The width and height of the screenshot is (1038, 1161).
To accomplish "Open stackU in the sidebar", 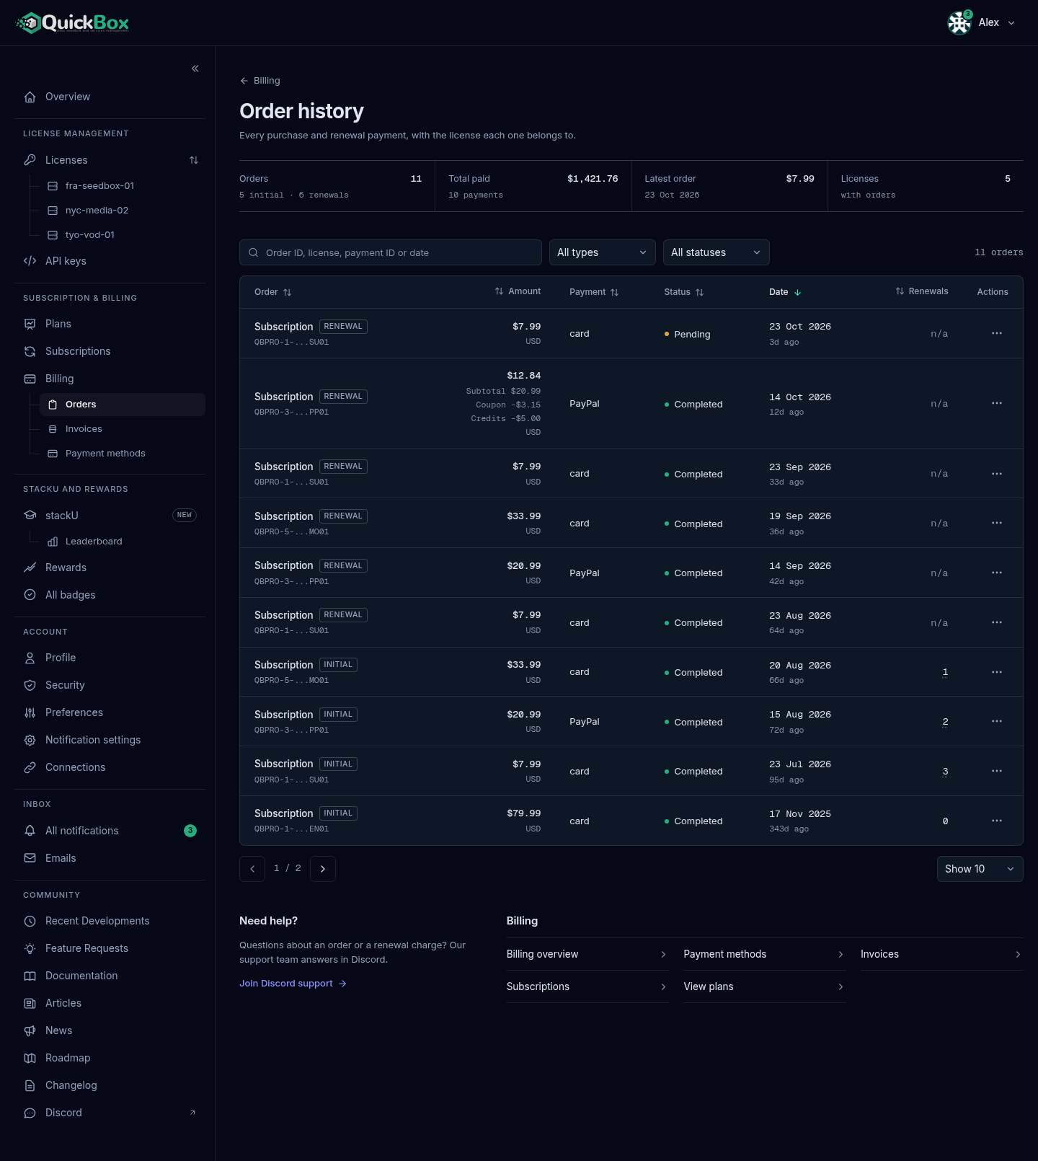I will tap(110, 516).
